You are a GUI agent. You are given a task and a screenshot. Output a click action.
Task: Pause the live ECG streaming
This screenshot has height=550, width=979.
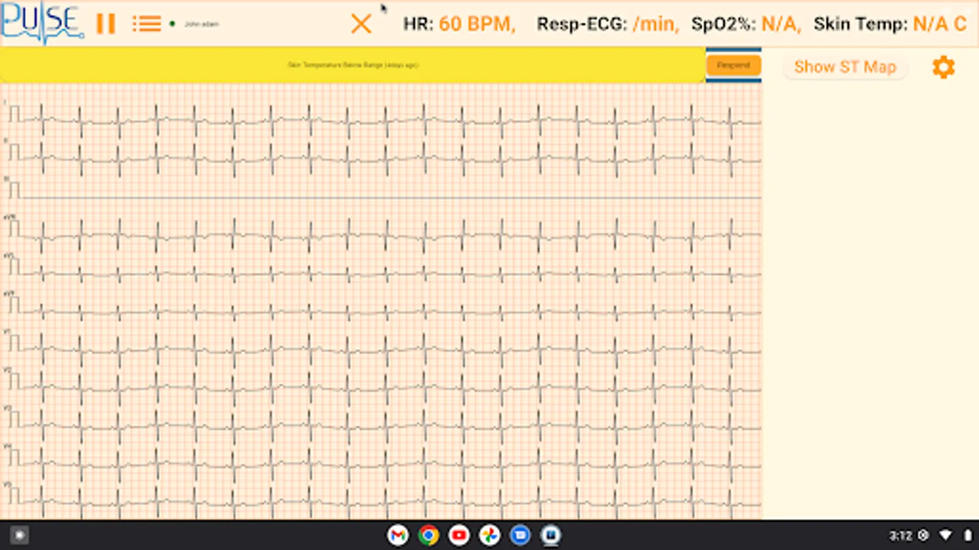105,24
